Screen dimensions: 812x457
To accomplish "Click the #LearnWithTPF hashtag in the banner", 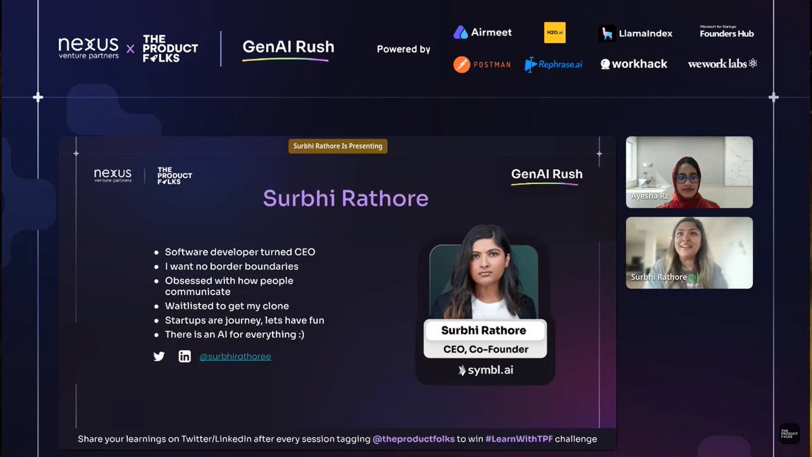I will click(520, 439).
